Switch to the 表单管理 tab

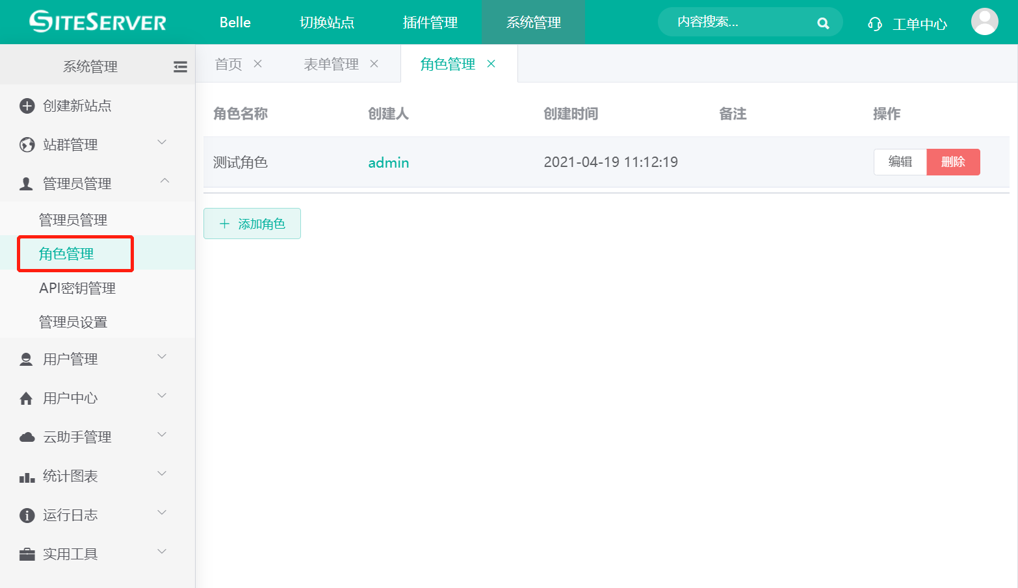tap(331, 64)
